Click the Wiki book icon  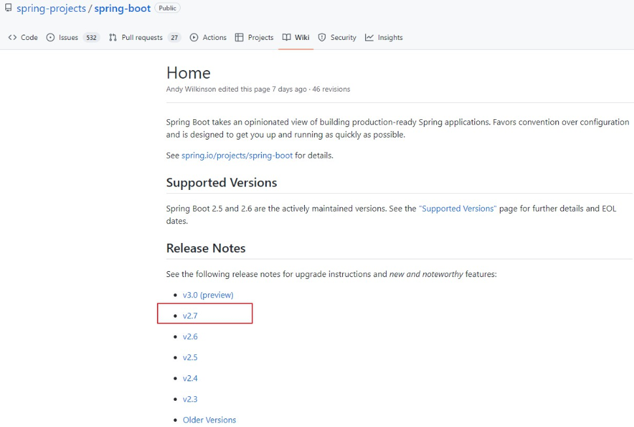[x=287, y=37]
